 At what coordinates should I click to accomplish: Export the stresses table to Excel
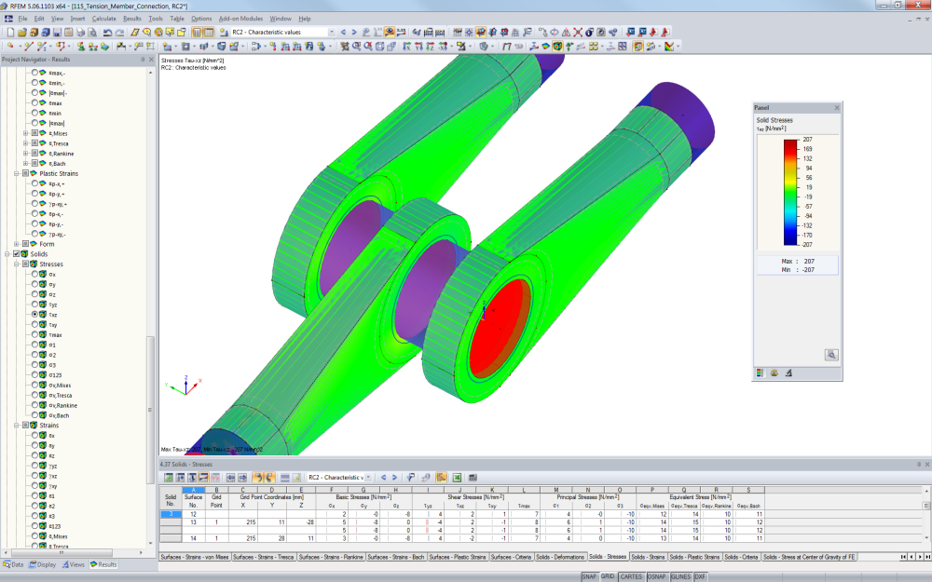click(456, 477)
